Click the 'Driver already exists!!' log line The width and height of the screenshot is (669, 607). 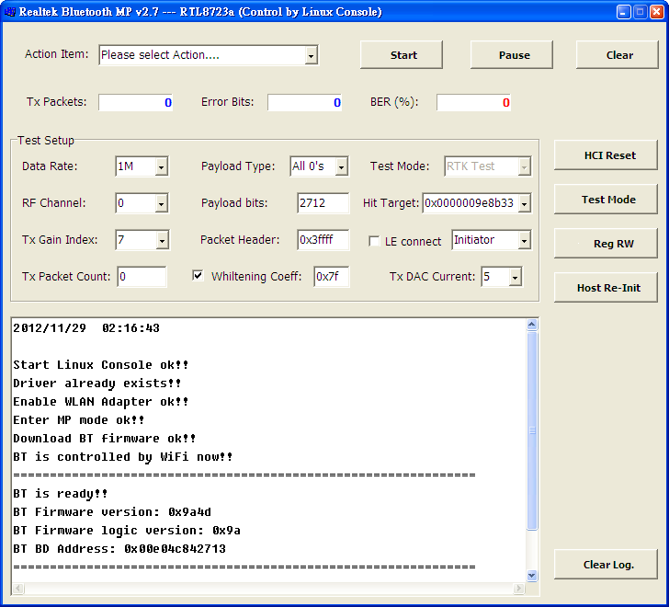coord(96,384)
